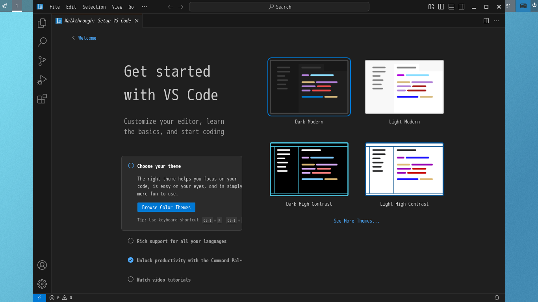Open the File menu
The width and height of the screenshot is (538, 302).
coord(55,7)
